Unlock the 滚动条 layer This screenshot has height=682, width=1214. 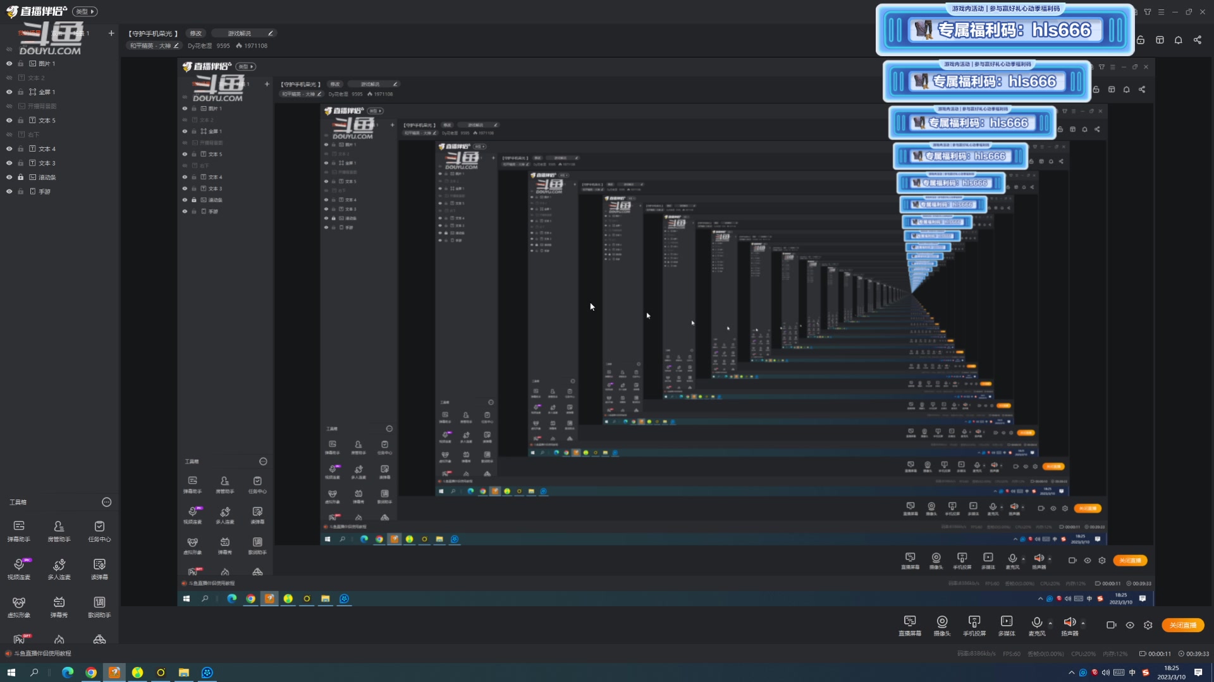[x=21, y=177]
